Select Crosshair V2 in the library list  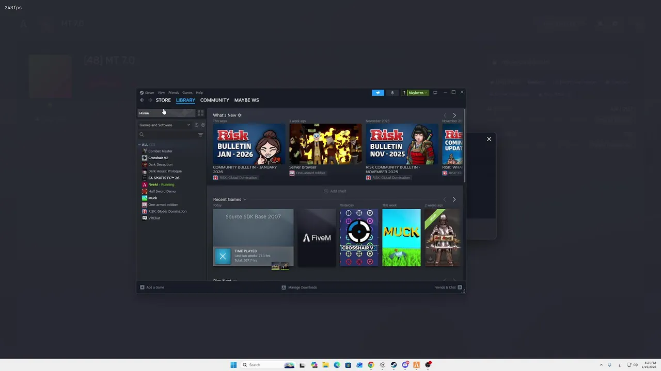click(x=158, y=158)
